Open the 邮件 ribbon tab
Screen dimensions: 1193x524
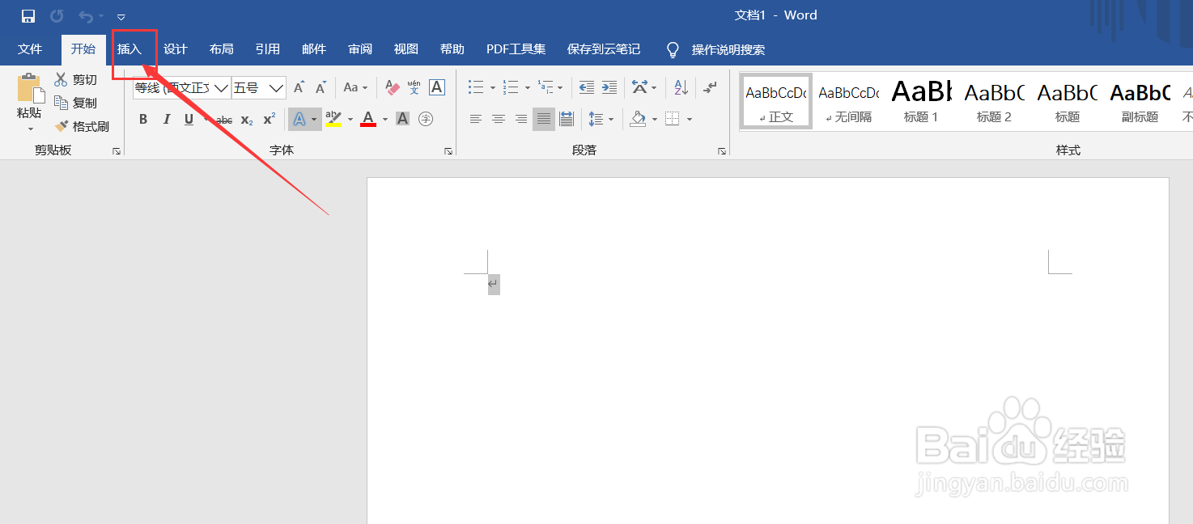point(314,49)
